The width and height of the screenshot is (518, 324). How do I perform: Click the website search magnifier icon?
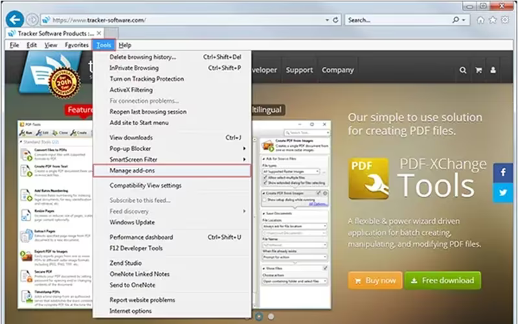pos(463,70)
